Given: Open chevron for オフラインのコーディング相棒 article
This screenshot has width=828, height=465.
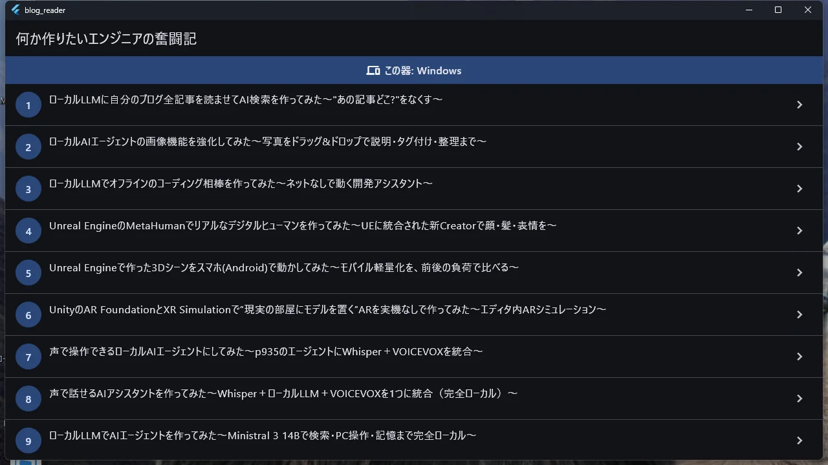Looking at the screenshot, I should click(800, 189).
